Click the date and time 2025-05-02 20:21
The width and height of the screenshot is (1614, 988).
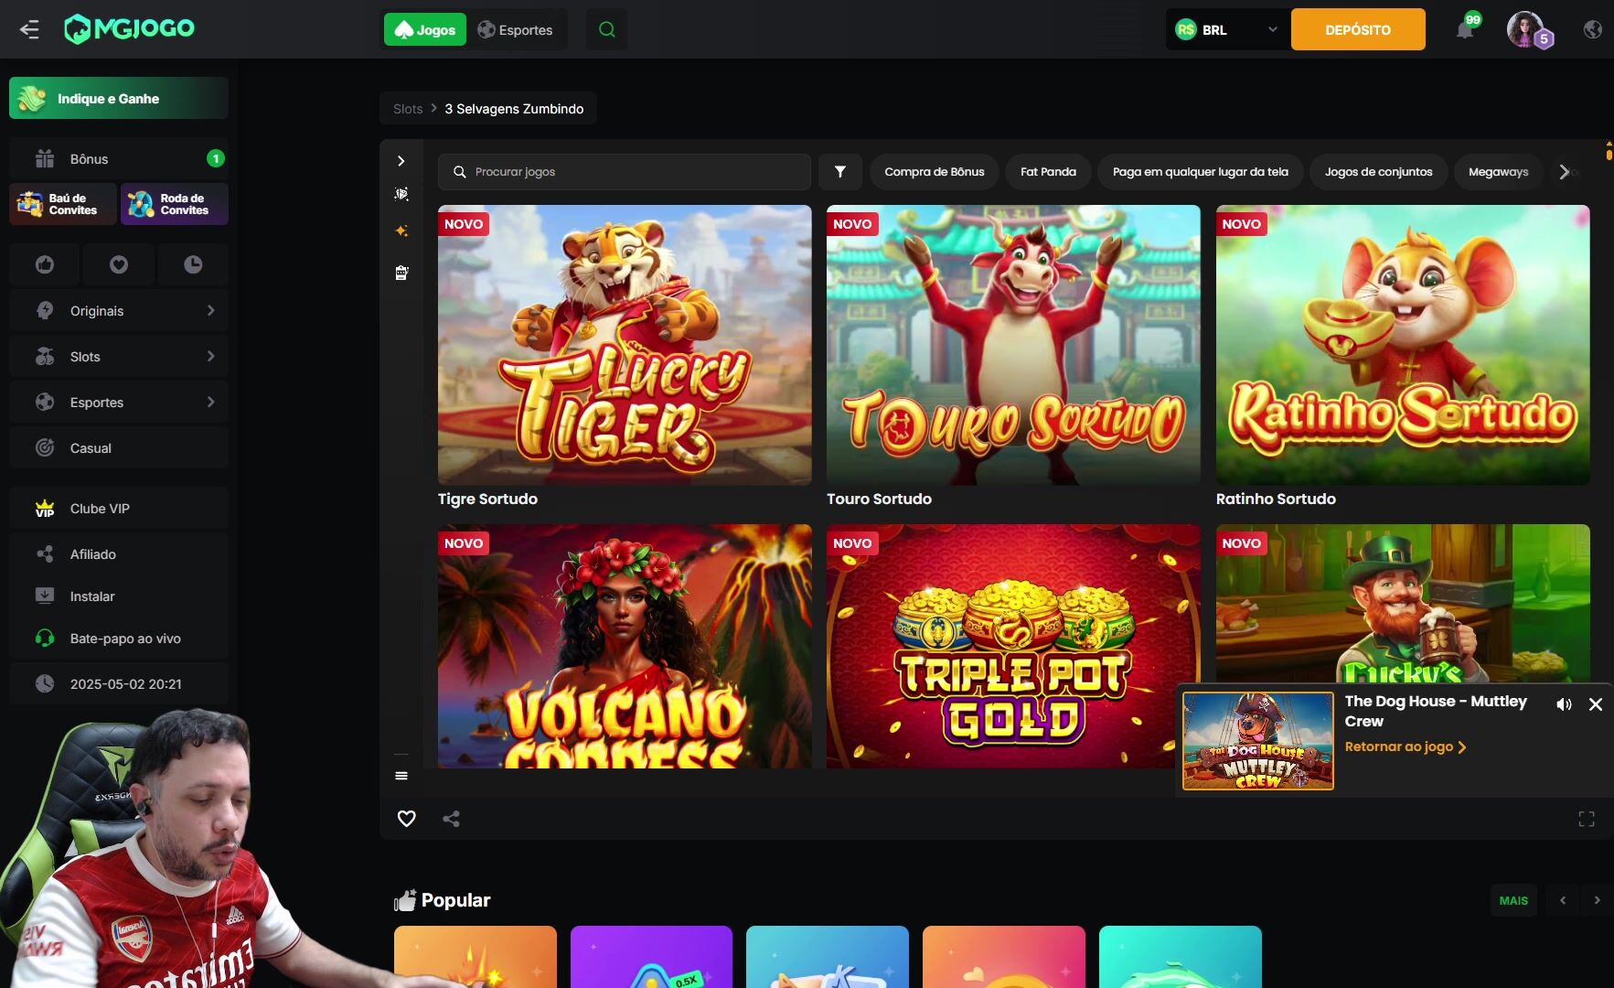coord(126,684)
